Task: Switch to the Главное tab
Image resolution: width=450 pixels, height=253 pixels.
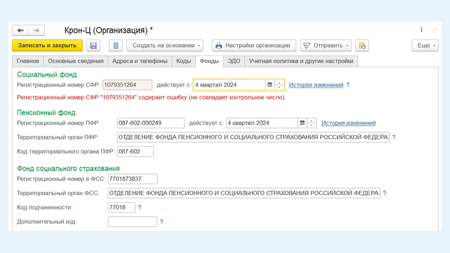Action: coord(28,61)
